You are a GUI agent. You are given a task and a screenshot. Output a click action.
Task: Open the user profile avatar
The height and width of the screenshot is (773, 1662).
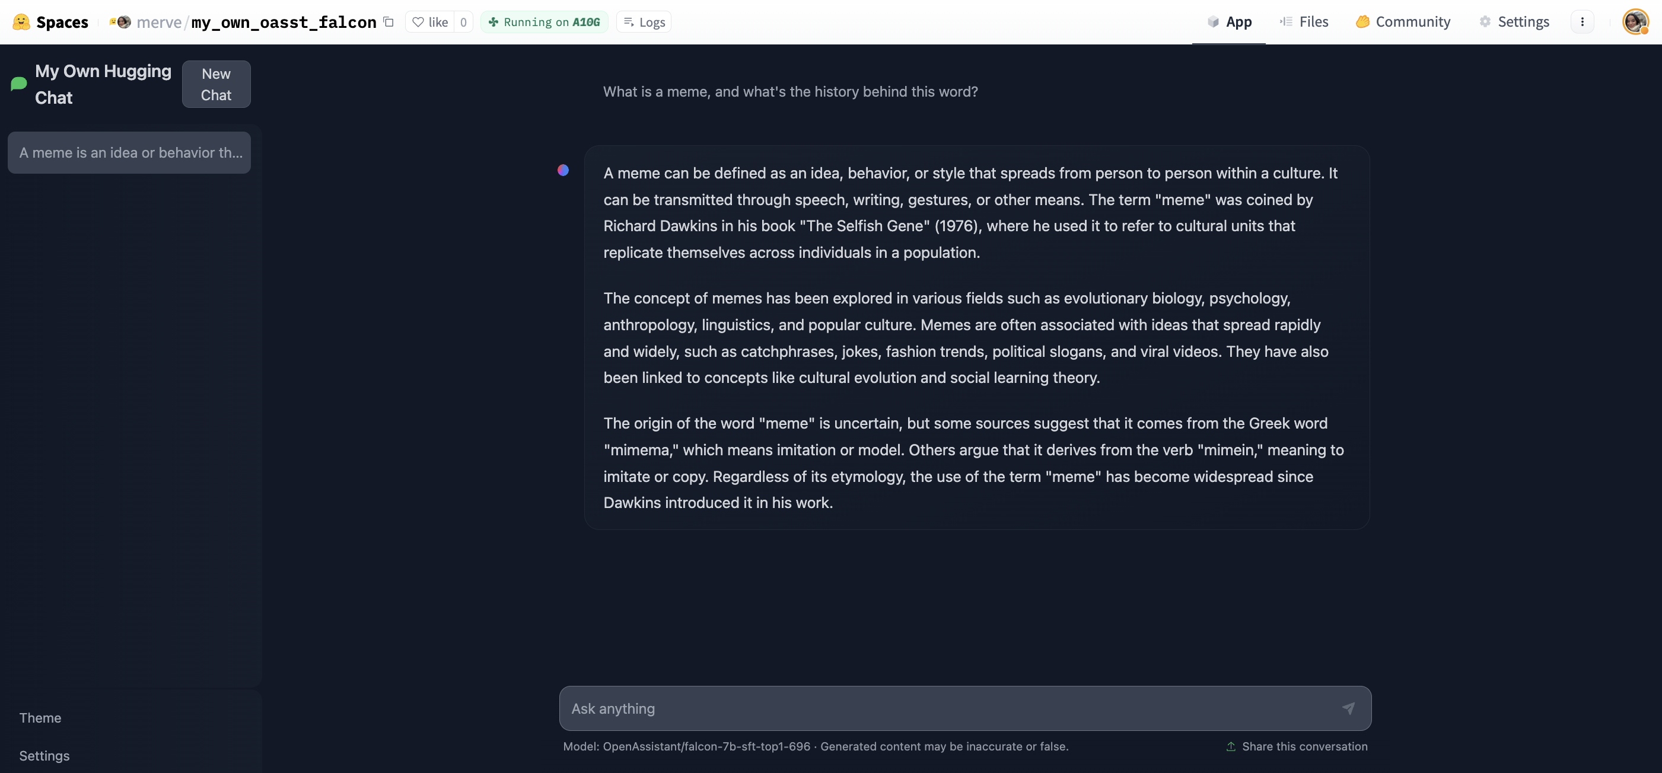[1634, 22]
